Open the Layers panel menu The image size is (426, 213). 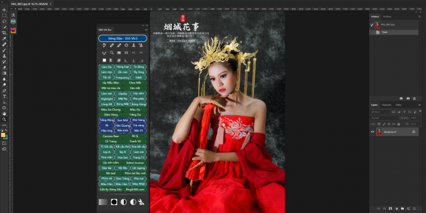[x=420, y=105]
